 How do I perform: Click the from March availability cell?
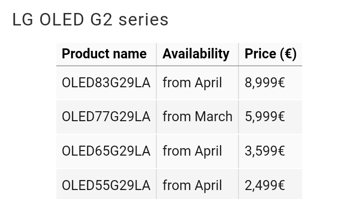[198, 117]
